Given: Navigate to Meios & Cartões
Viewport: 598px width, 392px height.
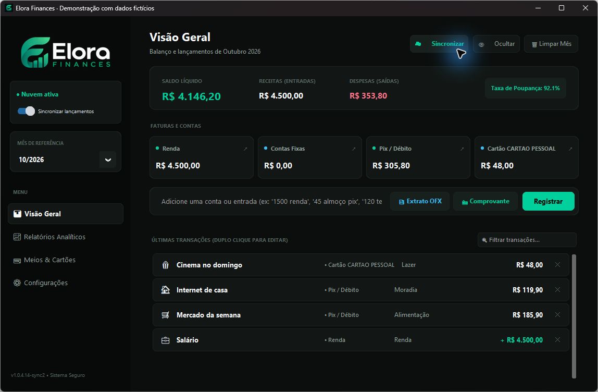Looking at the screenshot, I should pos(66,260).
